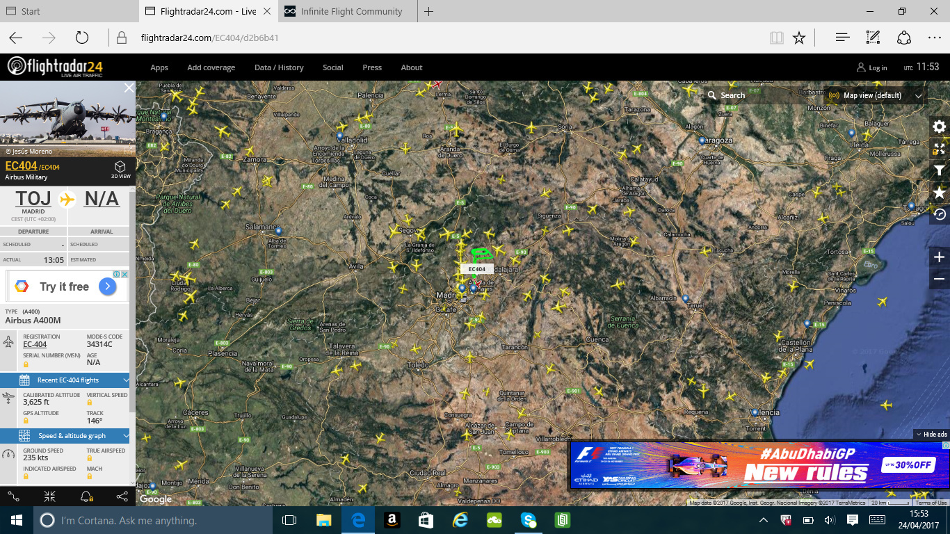Image resolution: width=950 pixels, height=534 pixels.
Task: Open the Press page
Action: (372, 67)
